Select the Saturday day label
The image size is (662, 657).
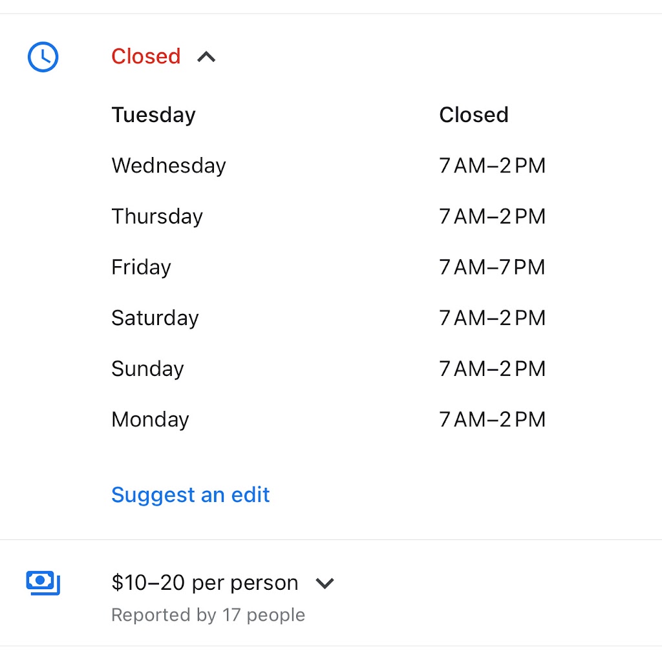[155, 318]
